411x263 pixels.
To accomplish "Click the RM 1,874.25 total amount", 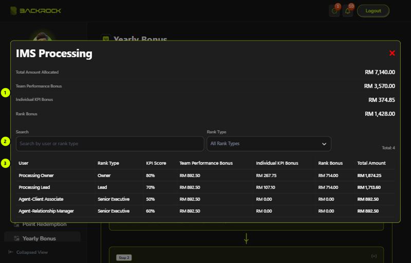I will (x=369, y=176).
